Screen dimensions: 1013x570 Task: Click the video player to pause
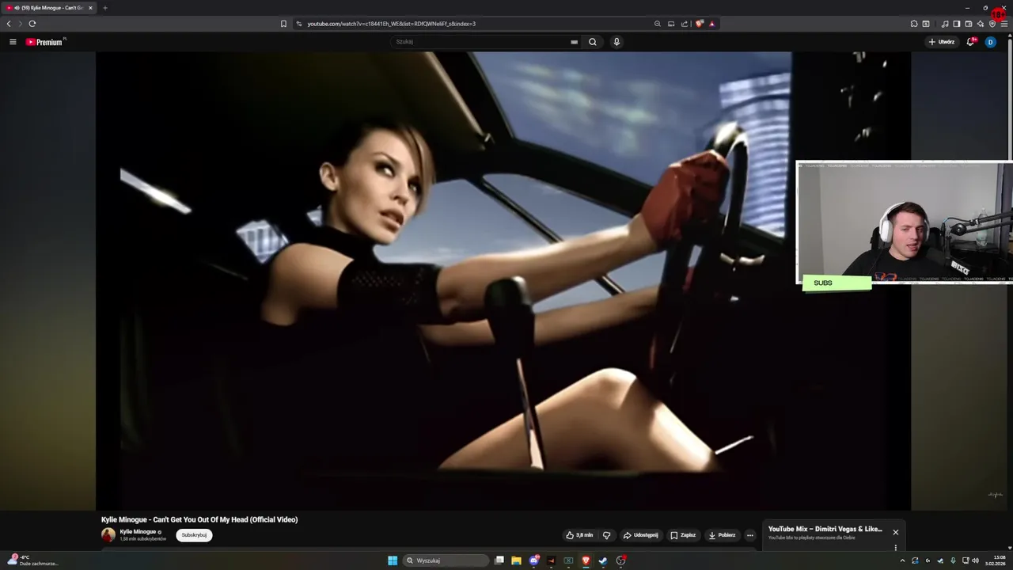click(503, 281)
